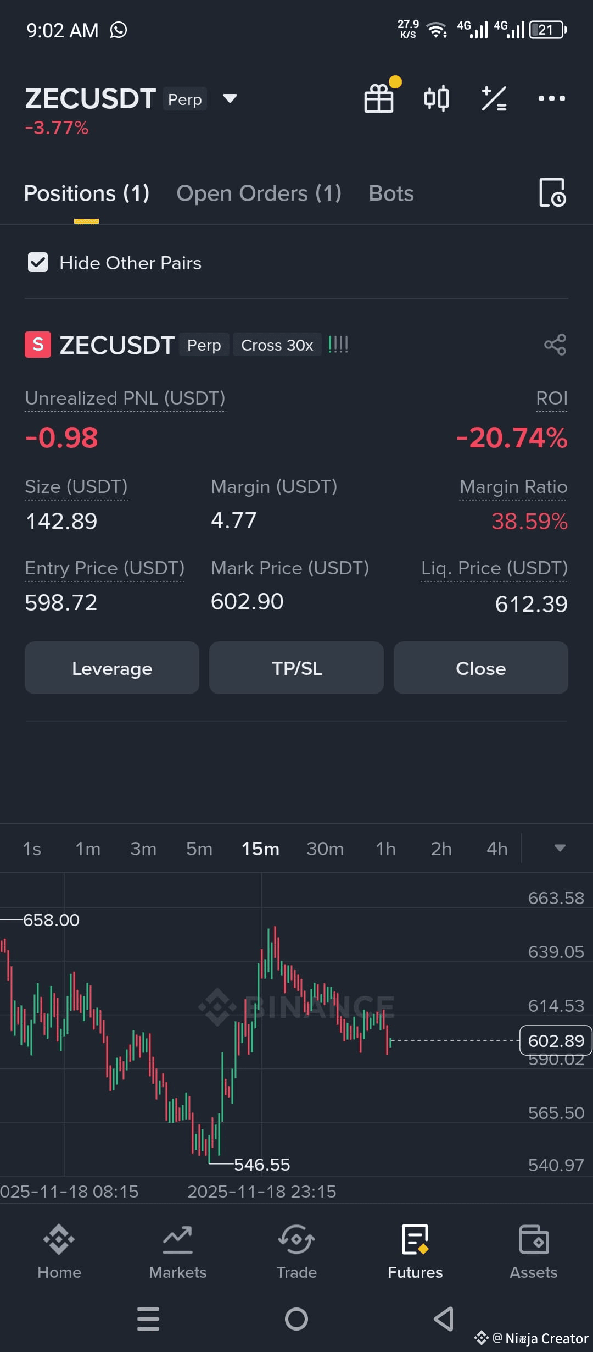593x1352 pixels.
Task: Tap the 602.89 current price marker
Action: tap(556, 1040)
